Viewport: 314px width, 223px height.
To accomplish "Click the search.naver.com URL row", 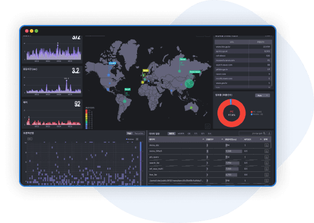I will coord(243,65).
